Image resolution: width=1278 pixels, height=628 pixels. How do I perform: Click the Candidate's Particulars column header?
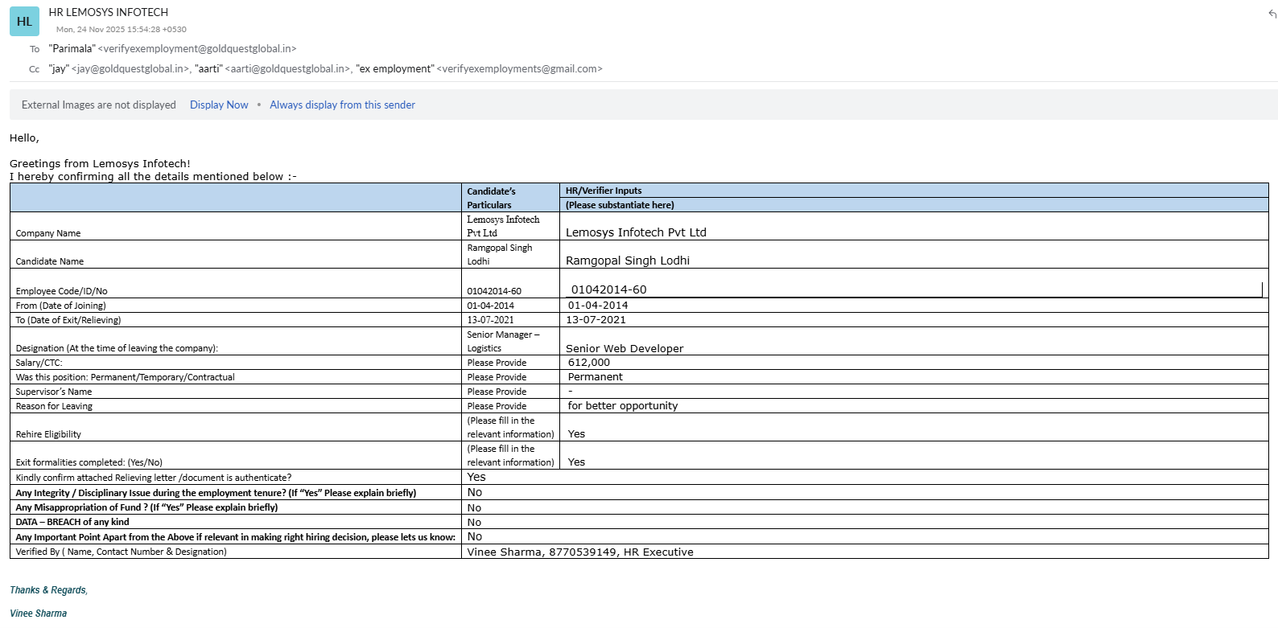click(x=491, y=198)
